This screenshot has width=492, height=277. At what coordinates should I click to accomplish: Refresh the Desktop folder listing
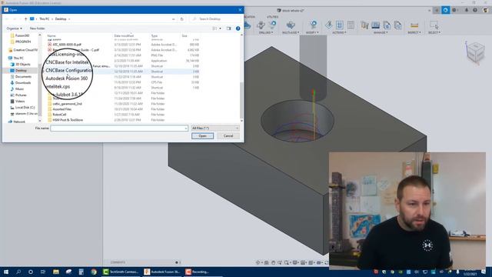pos(181,19)
